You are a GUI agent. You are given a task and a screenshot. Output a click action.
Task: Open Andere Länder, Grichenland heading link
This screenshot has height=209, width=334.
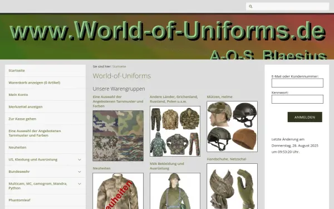click(x=174, y=99)
